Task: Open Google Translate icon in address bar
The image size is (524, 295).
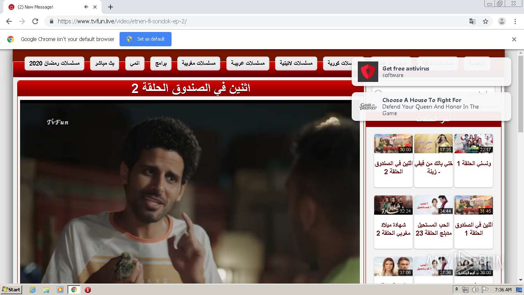Action: [472, 21]
